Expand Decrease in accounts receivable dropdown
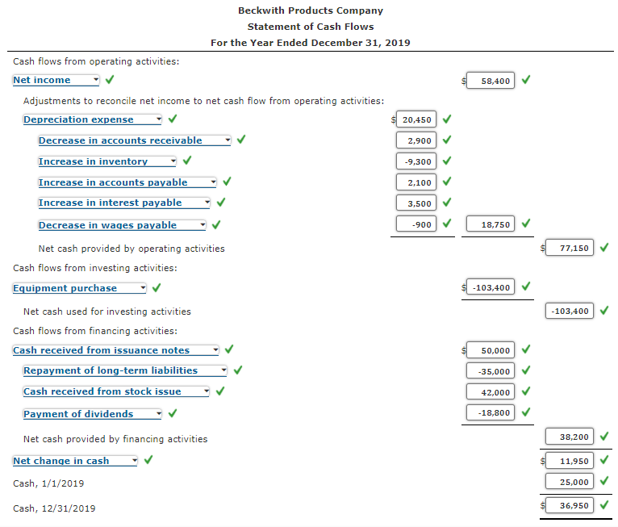This screenshot has height=527, width=618. tap(135, 140)
